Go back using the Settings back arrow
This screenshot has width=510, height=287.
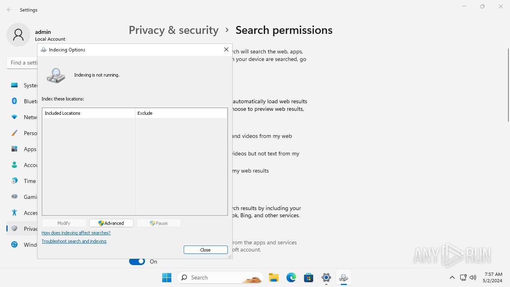coord(10,10)
